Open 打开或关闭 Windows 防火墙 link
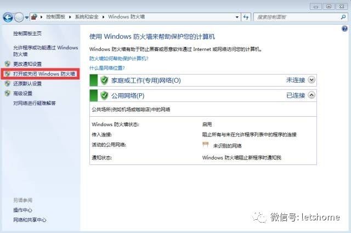 44,74
